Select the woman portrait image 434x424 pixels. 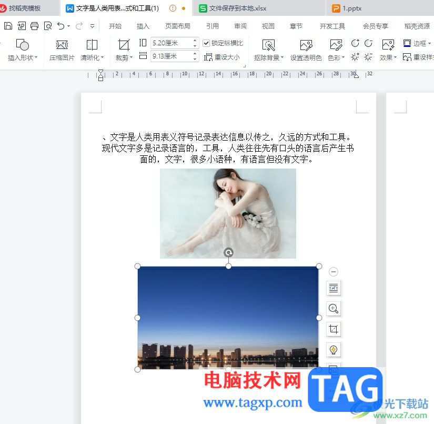click(228, 213)
